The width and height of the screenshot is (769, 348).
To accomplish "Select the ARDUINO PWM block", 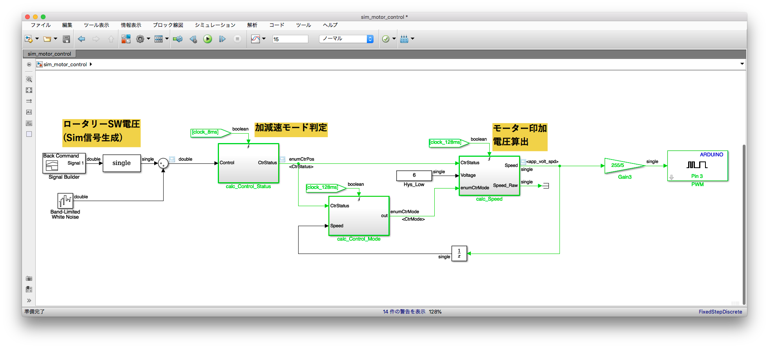I will pos(698,166).
